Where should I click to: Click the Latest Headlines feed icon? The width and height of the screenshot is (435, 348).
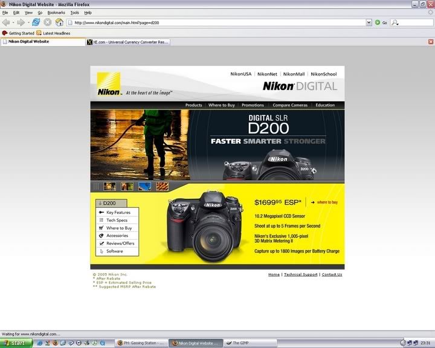click(x=39, y=33)
